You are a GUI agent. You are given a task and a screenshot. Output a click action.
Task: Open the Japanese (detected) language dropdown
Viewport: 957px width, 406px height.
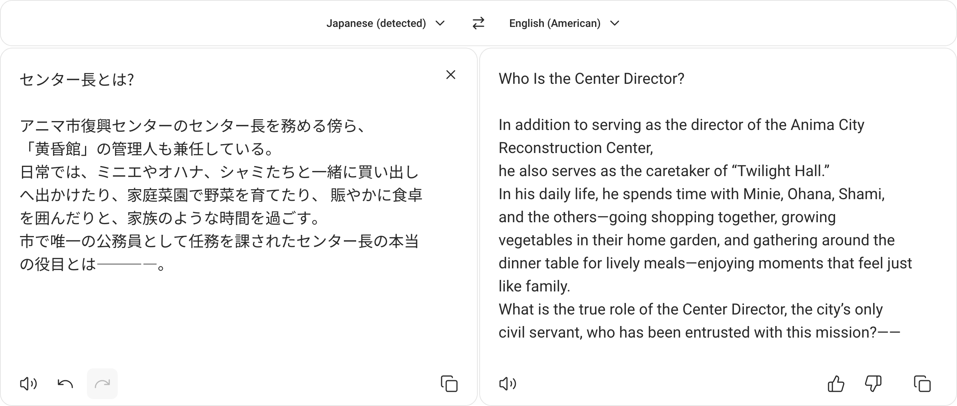(x=386, y=23)
